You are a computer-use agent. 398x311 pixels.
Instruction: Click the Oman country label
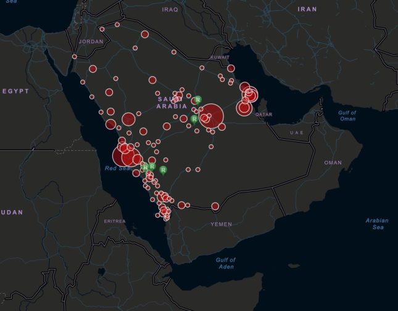pyautogui.click(x=333, y=163)
